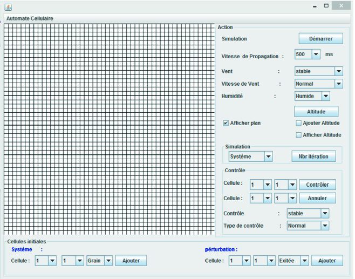Screen dimensions: 355x279
Task: Enable the Ajouter Altitude checkbox
Action: [298, 123]
